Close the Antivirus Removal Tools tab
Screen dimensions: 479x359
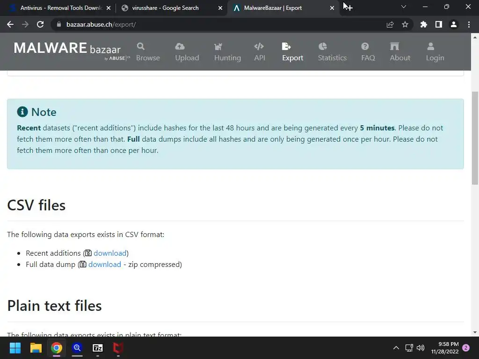click(109, 8)
